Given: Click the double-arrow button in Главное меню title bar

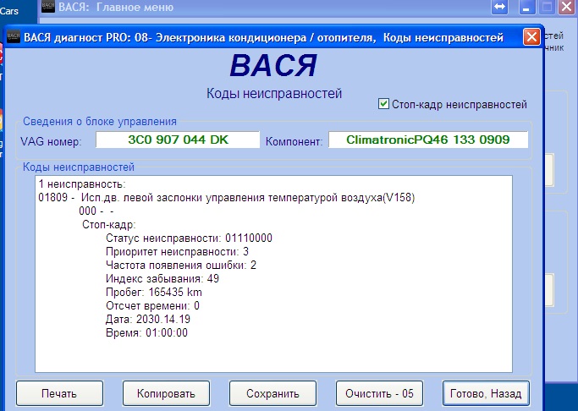Looking at the screenshot, I should pyautogui.click(x=499, y=7).
